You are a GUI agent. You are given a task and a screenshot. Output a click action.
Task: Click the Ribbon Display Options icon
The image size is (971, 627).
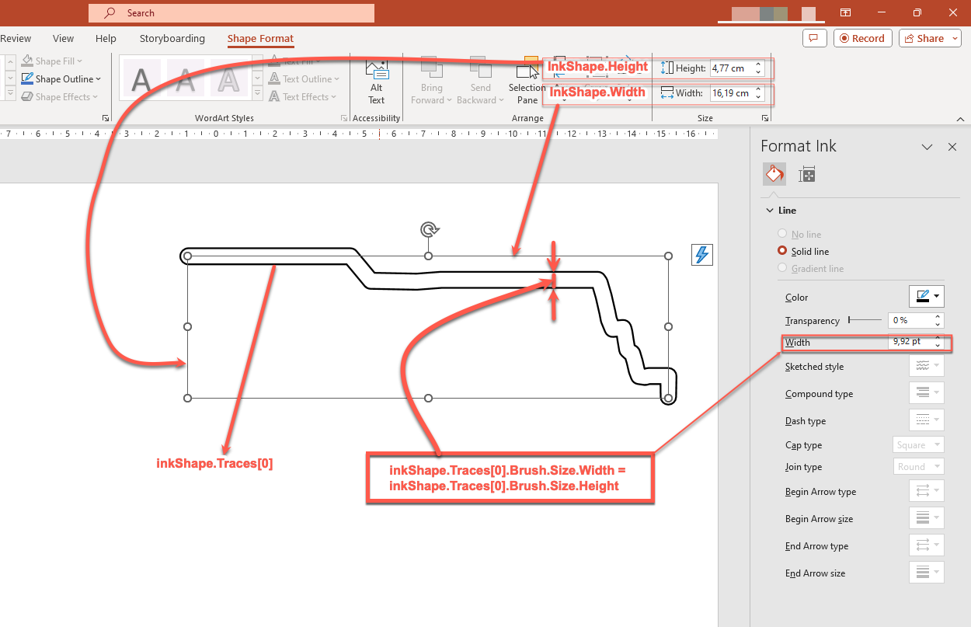click(x=845, y=12)
